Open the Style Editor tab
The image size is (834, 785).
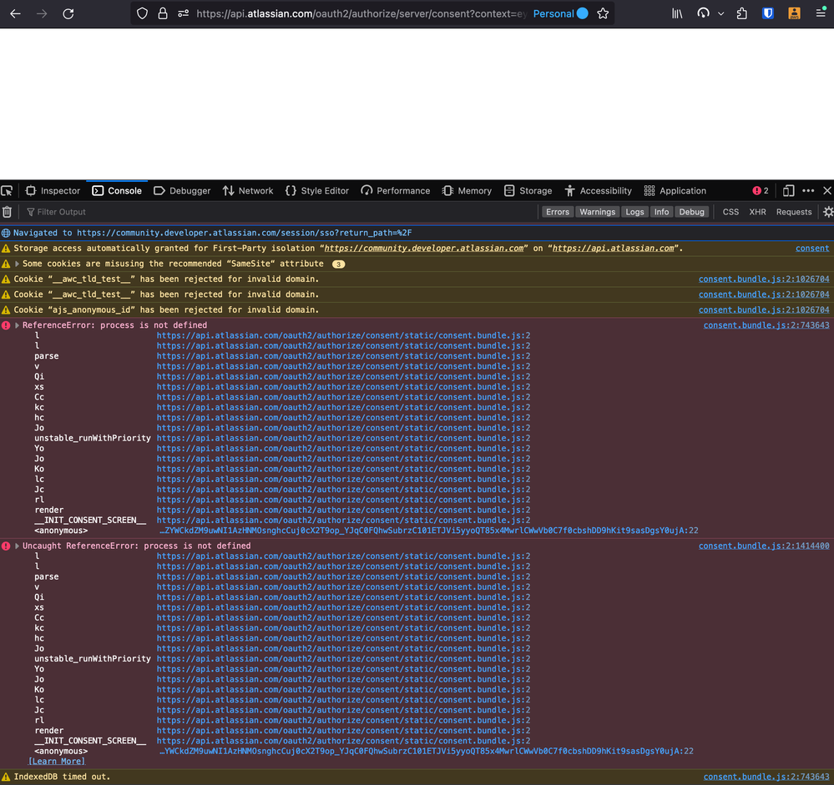[x=317, y=191]
